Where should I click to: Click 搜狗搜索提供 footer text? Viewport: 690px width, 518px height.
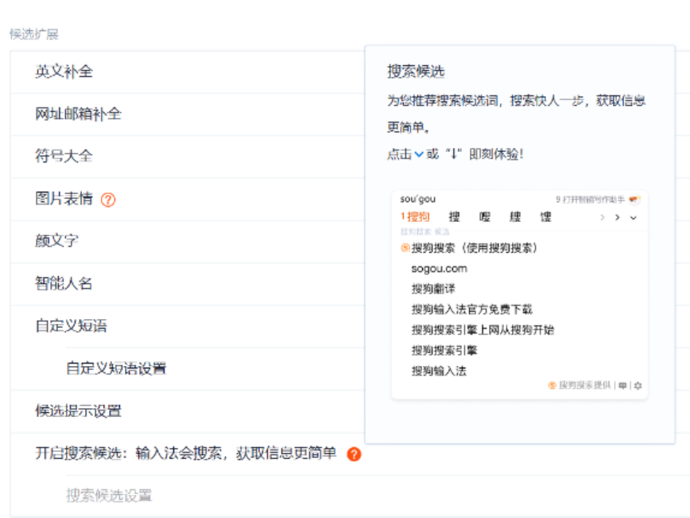(x=584, y=385)
